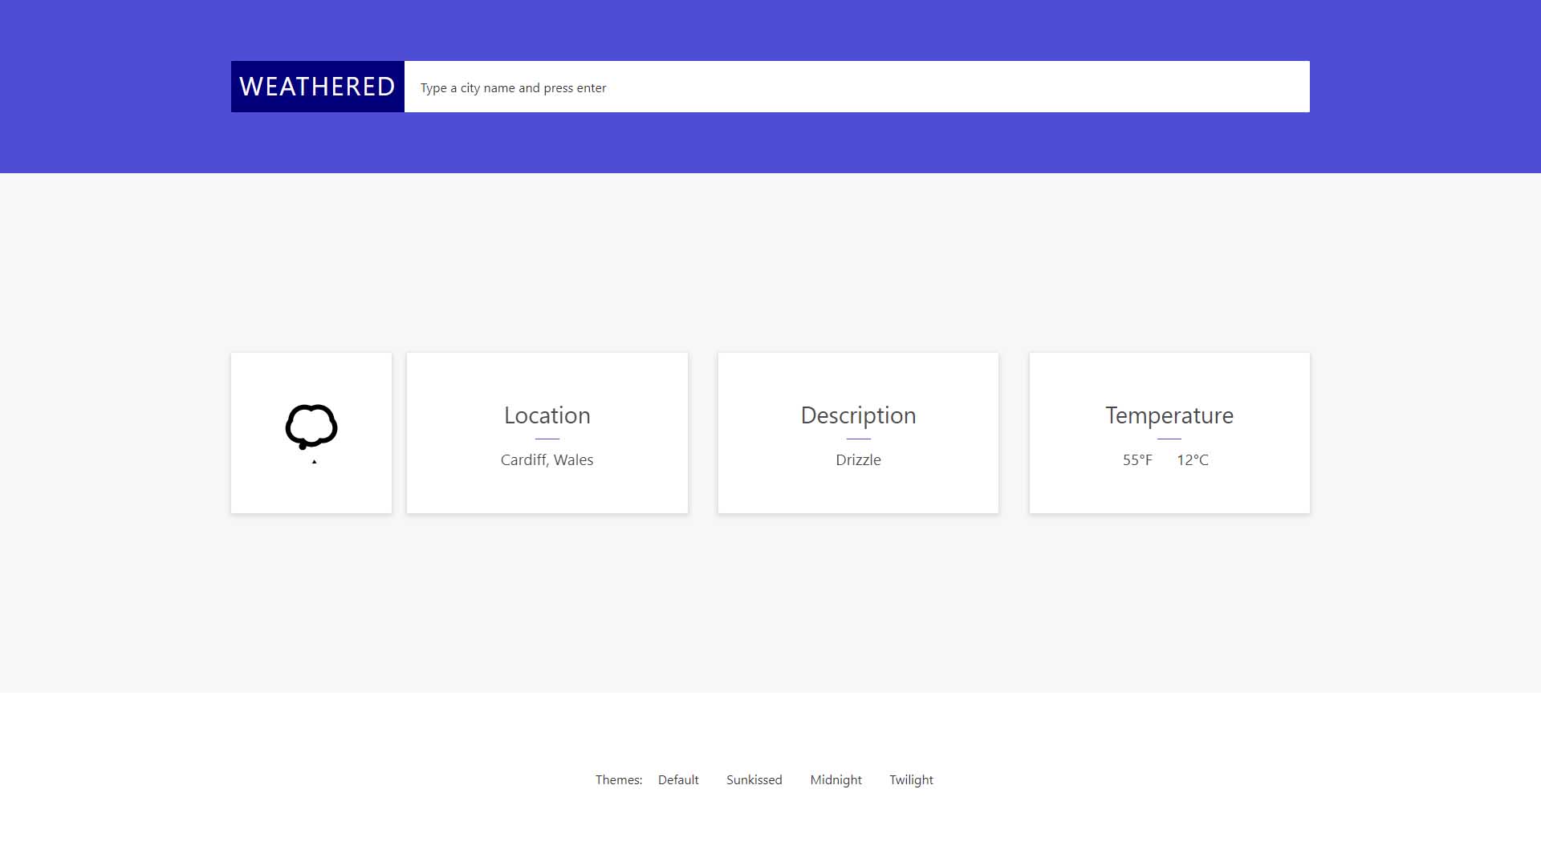The image size is (1541, 866).
Task: Click the WEATHERED logo
Action: tap(318, 87)
